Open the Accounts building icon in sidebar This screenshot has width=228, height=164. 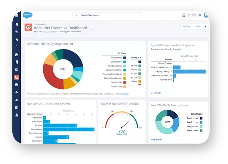coord(17,62)
